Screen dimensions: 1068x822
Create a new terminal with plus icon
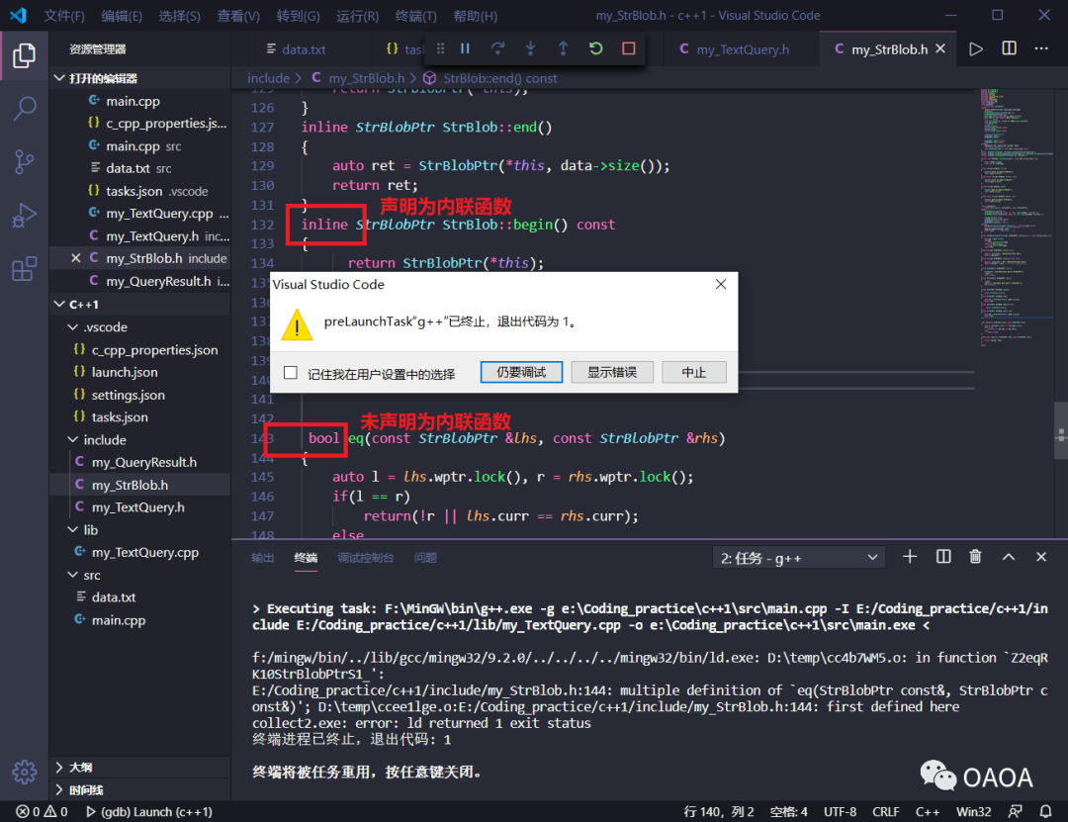(910, 557)
